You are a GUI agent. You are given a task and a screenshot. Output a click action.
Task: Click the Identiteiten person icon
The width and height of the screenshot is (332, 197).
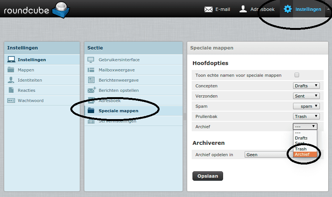tap(11, 80)
